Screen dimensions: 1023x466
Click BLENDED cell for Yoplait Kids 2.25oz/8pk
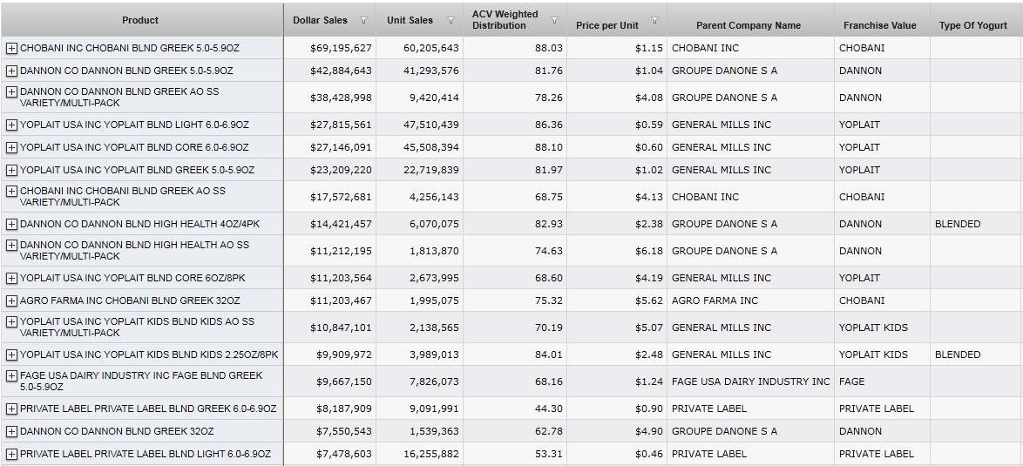coord(957,355)
